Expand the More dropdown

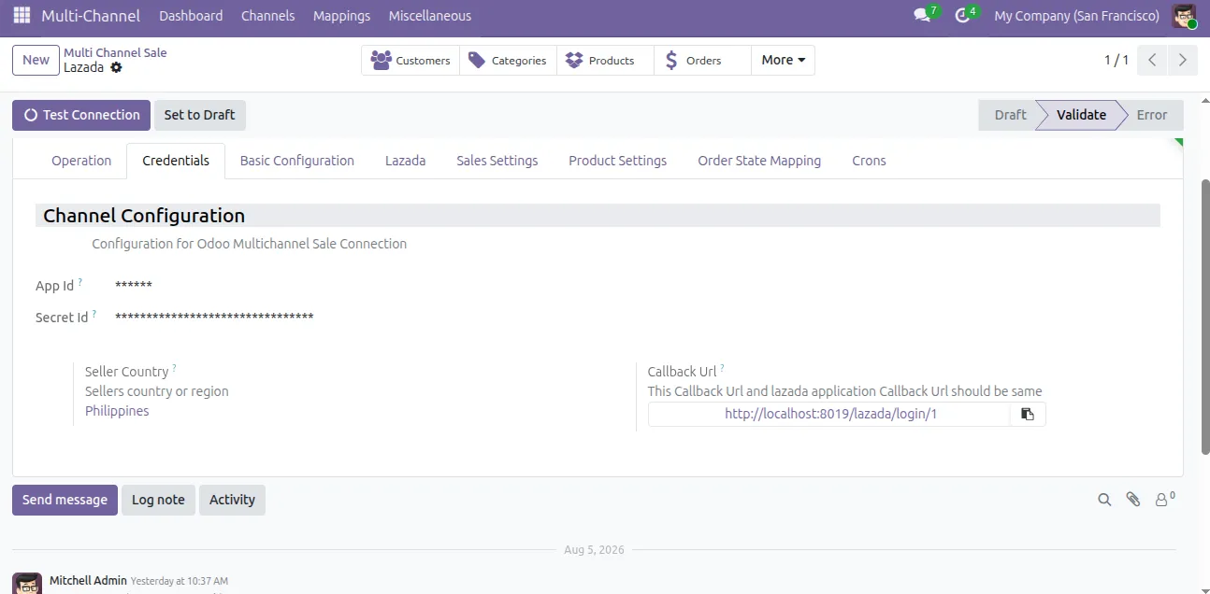783,61
